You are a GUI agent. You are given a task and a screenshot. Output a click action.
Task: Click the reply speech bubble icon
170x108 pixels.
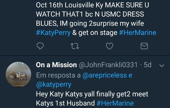tap(40, 46)
